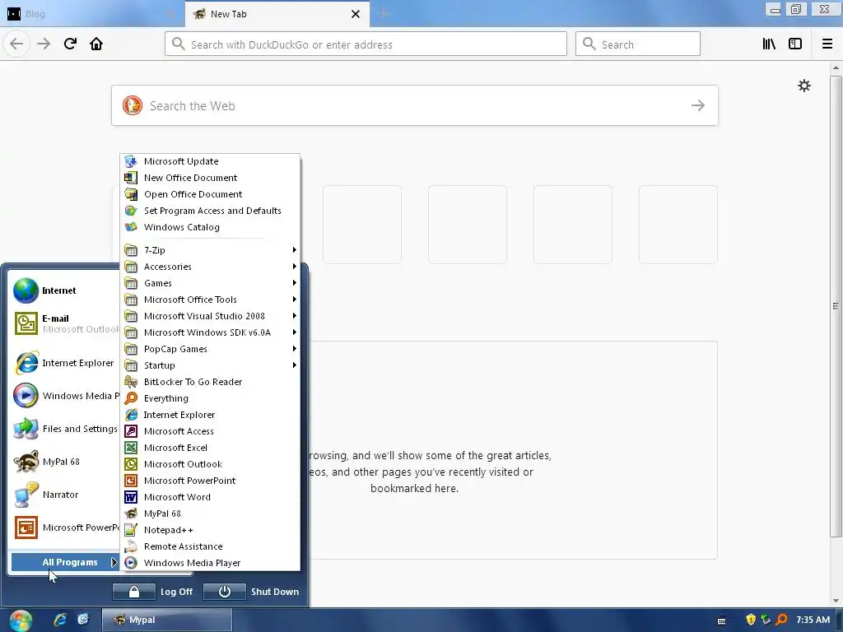Viewport: 843px width, 632px height.
Task: Expand Microsoft Windows SDK v6.0A submenu
Action: click(x=210, y=332)
